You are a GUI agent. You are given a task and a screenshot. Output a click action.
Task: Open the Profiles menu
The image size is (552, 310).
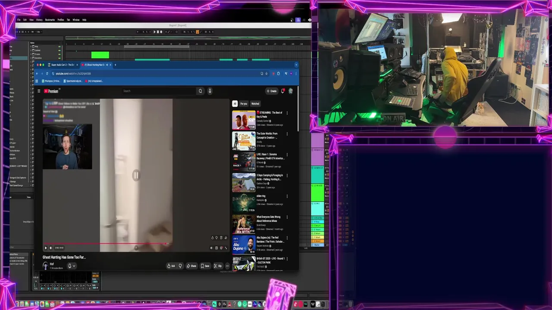pyautogui.click(x=61, y=20)
